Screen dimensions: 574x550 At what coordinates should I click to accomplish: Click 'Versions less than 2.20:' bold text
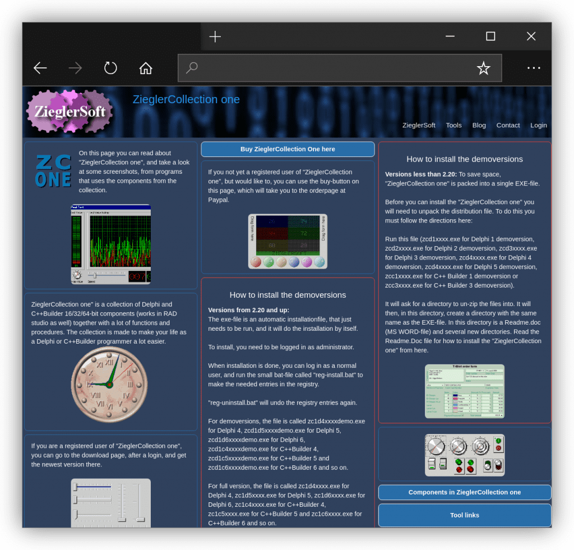tap(421, 174)
